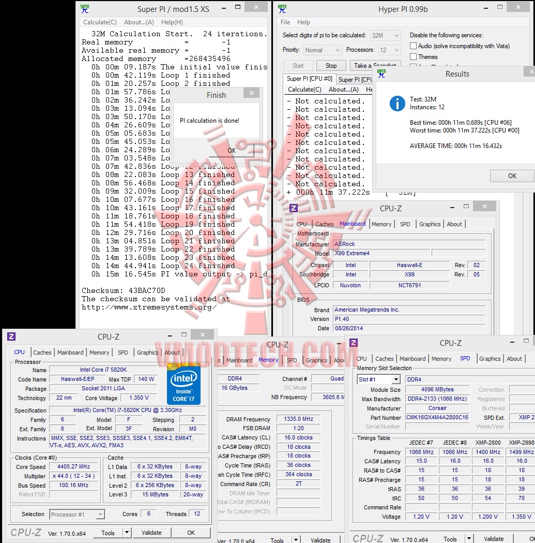The height and width of the screenshot is (543, 535).
Task: Open About...(A) menu in Super PI
Action: pyautogui.click(x=139, y=22)
